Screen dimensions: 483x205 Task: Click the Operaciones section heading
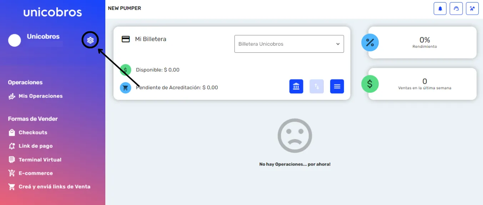[x=25, y=82]
